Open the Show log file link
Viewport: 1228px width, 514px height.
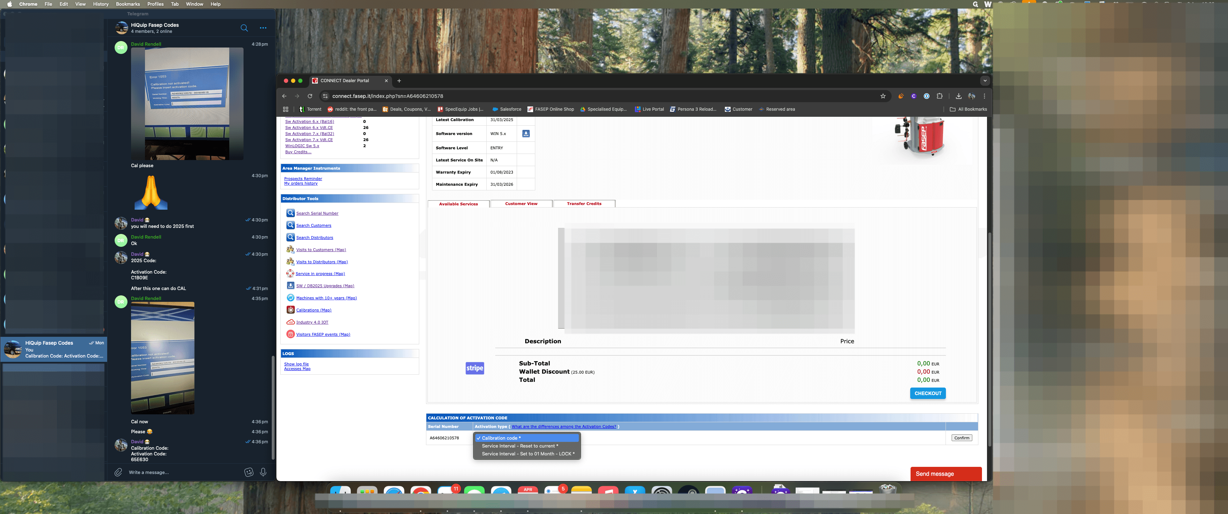[x=296, y=364]
